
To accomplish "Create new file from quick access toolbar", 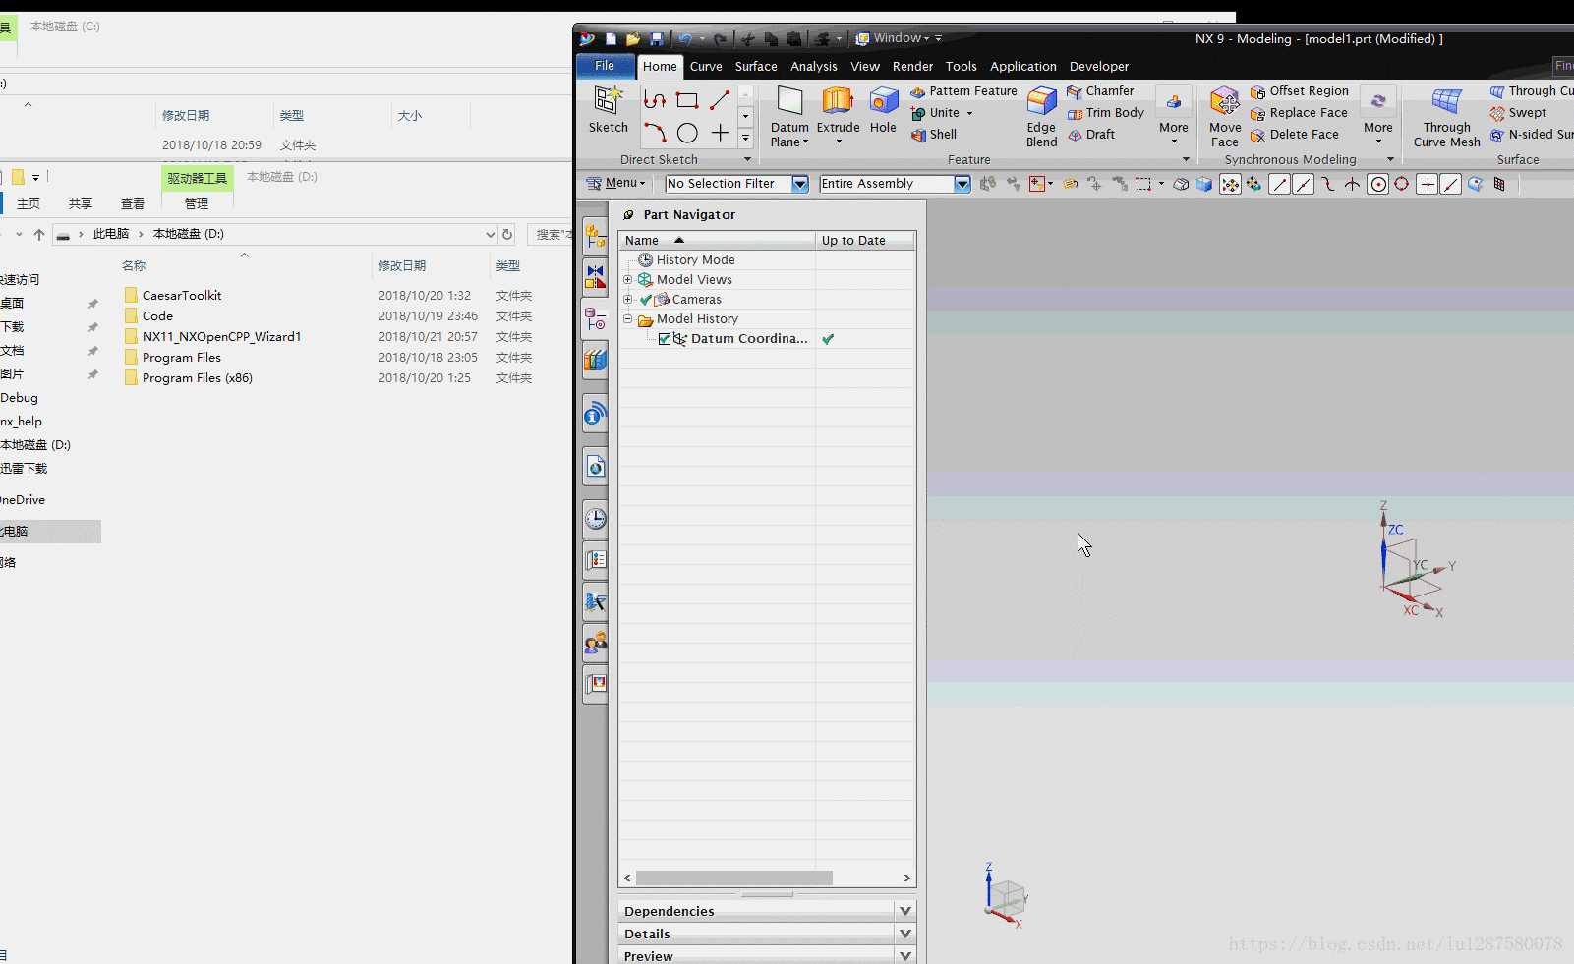I will pos(611,39).
